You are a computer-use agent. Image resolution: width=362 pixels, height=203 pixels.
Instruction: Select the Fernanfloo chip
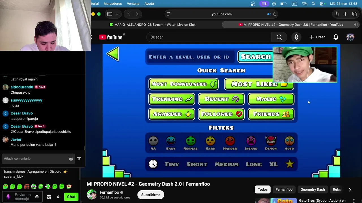284,189
